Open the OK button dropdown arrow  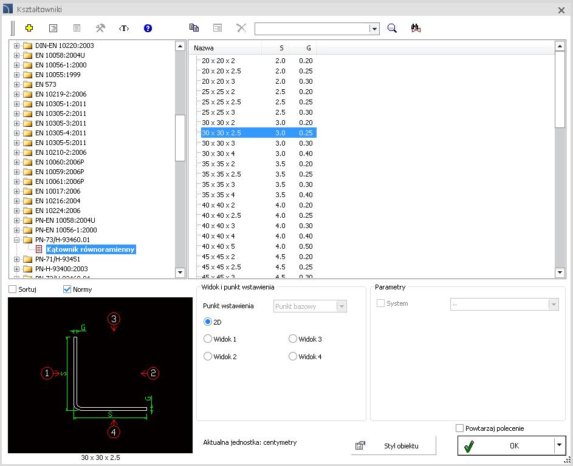coord(559,445)
